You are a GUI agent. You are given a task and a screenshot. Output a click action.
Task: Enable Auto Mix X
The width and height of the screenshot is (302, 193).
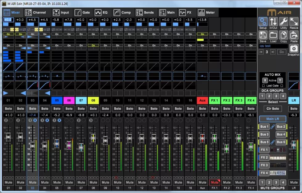tap(266, 80)
